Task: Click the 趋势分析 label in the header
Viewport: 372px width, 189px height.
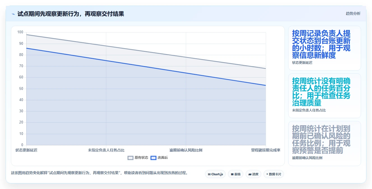Action: pos(353,13)
